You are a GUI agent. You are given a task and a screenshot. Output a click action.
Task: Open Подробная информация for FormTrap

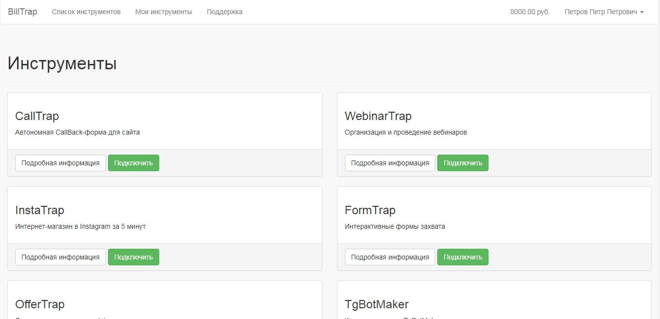pyautogui.click(x=390, y=257)
